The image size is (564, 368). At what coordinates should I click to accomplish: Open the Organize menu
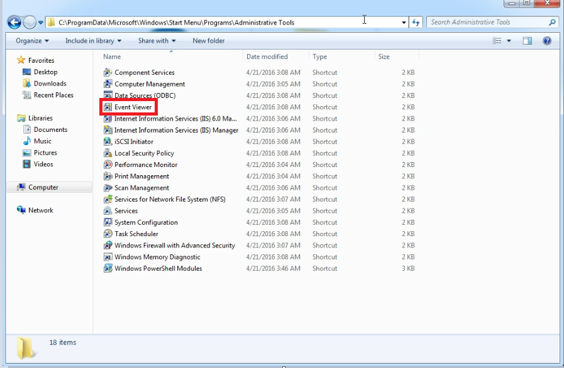pos(32,41)
